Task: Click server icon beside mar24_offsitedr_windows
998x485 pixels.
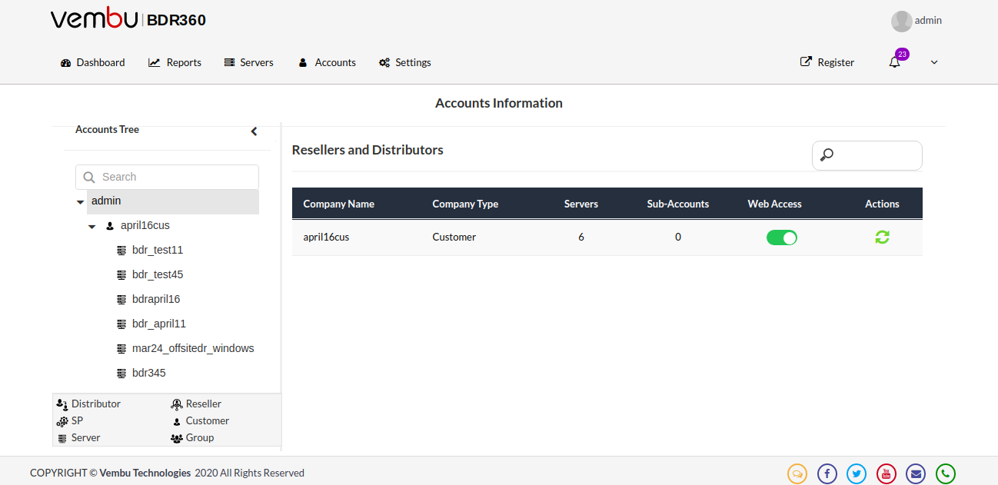Action: click(121, 348)
